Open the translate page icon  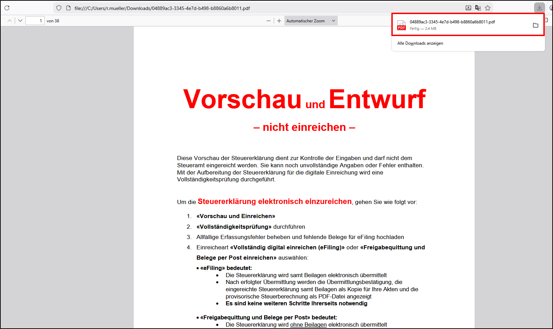tap(478, 8)
